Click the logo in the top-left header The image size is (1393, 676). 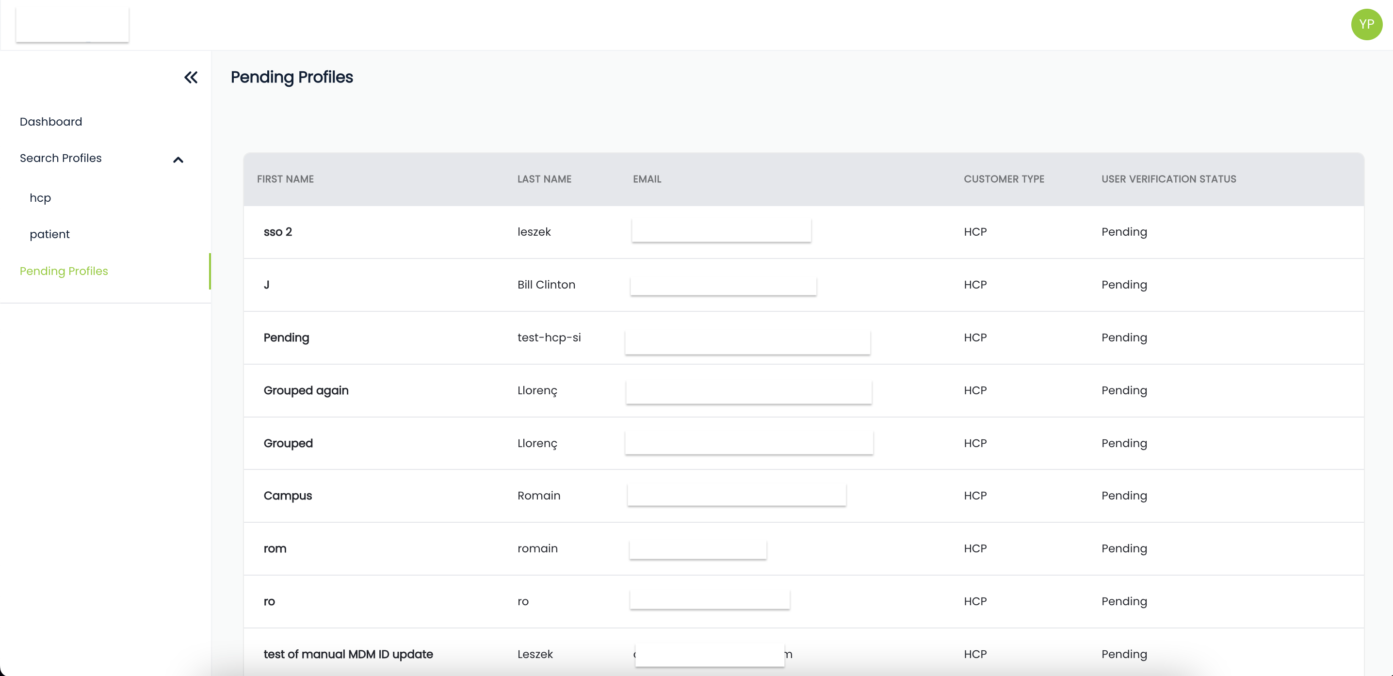(72, 24)
